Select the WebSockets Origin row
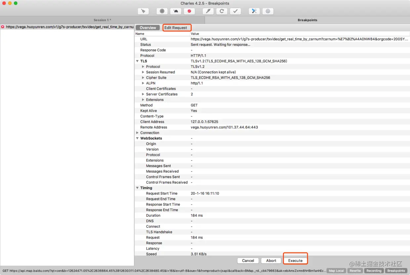This screenshot has height=275, width=410. (272, 144)
